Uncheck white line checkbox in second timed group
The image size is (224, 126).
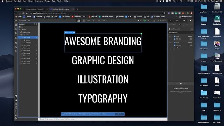click(x=174, y=45)
